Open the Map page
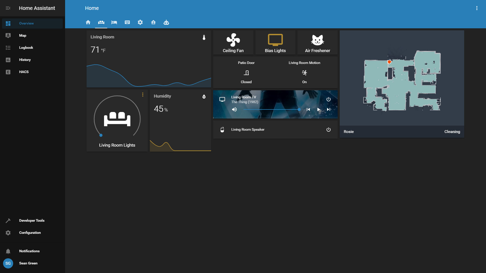This screenshot has width=486, height=273. 32,35
